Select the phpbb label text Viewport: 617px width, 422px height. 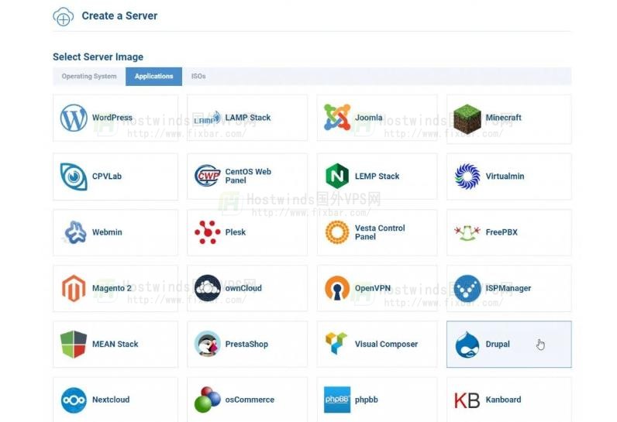tap(367, 400)
